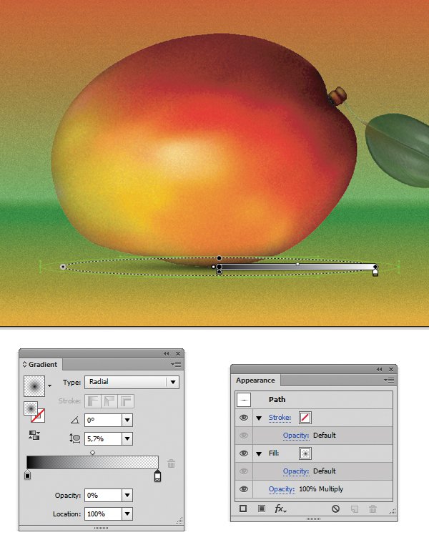Click the Clear Appearance icon
Image resolution: width=429 pixels, height=550 pixels.
tap(336, 509)
